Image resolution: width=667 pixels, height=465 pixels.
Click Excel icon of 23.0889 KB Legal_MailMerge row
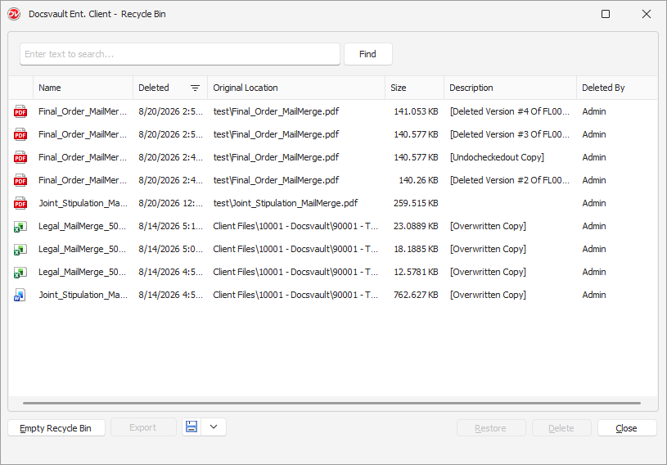coord(20,226)
